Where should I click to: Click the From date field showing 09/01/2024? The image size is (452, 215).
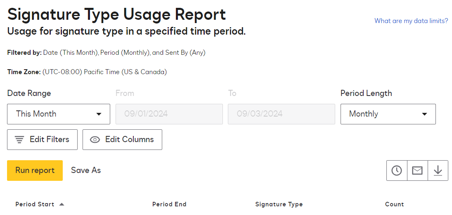(169, 114)
